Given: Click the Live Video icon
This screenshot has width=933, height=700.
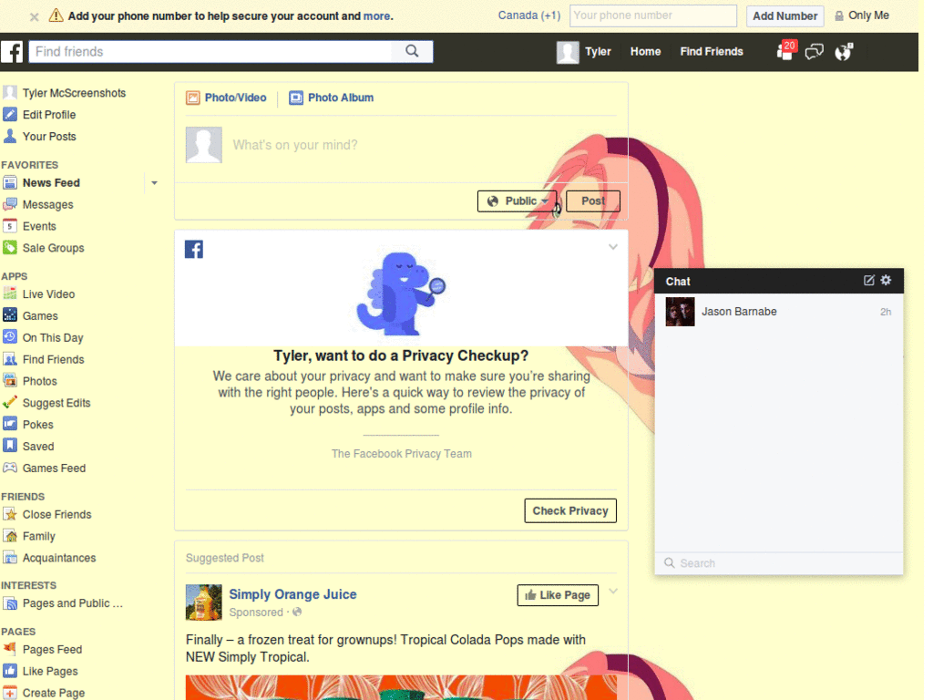Looking at the screenshot, I should (x=9, y=294).
